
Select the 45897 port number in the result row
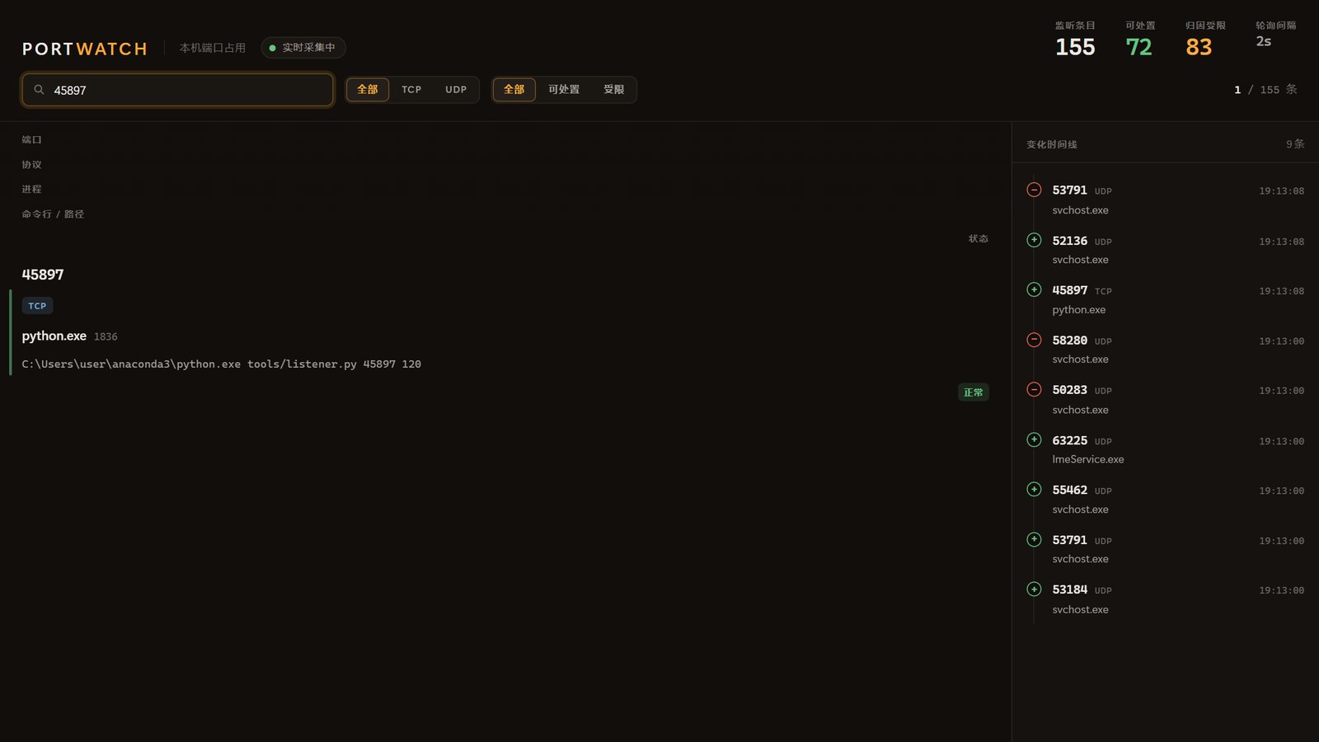click(43, 275)
